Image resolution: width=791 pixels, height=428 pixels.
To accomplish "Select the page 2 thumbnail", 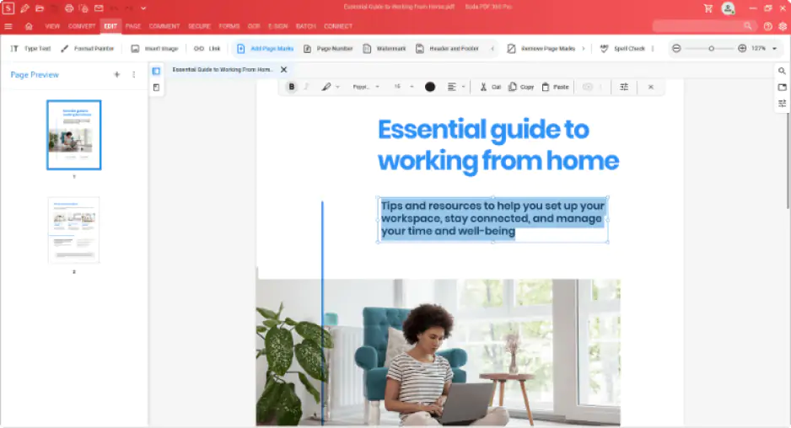I will 73,230.
